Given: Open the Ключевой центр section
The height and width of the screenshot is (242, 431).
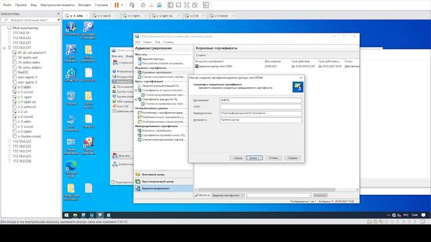Looking at the screenshot, I should click(163, 175).
